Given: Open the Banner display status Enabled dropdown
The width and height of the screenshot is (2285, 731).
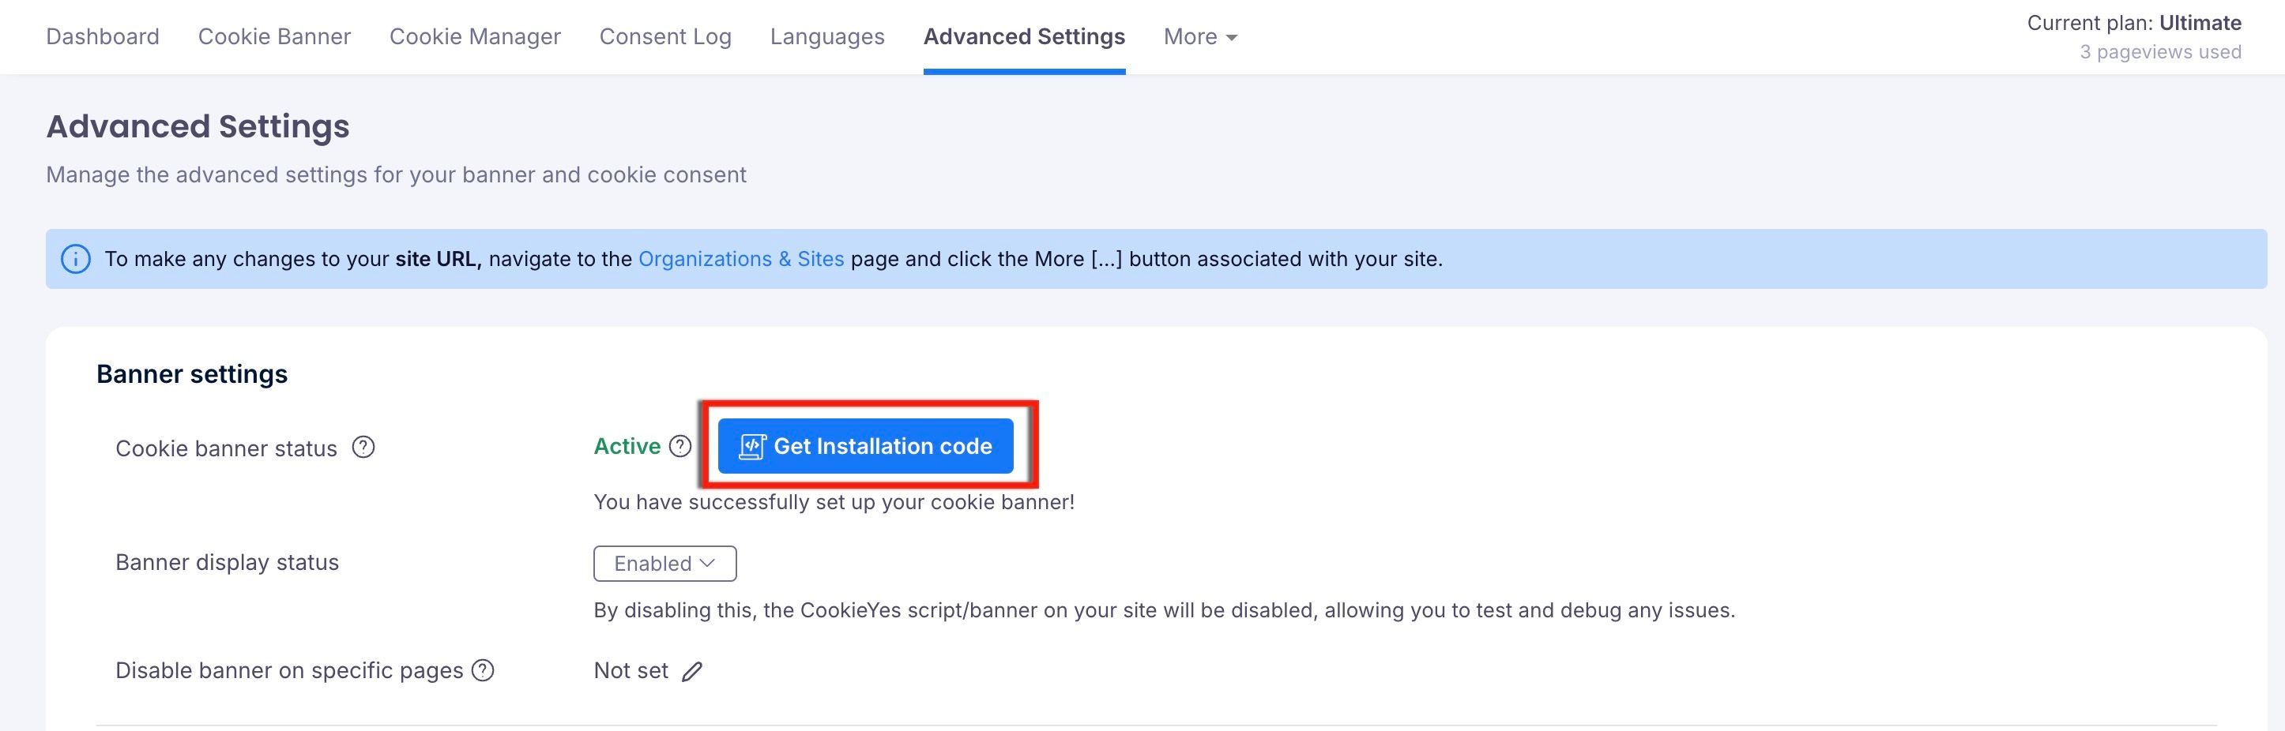Looking at the screenshot, I should click(x=665, y=564).
